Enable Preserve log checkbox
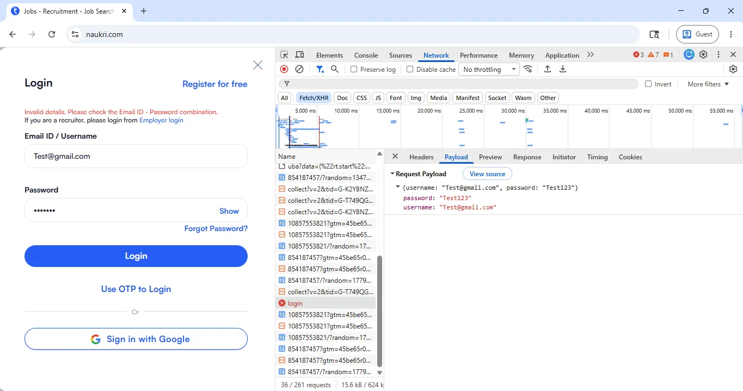Screen dimensions: 743x391 (x=354, y=69)
